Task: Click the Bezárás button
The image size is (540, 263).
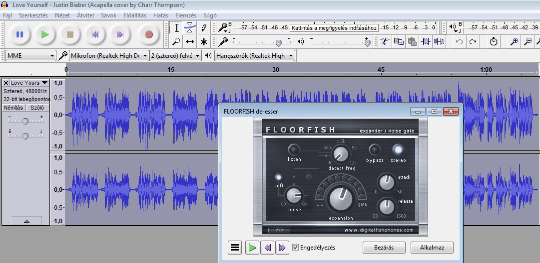Action: pyautogui.click(x=384, y=247)
